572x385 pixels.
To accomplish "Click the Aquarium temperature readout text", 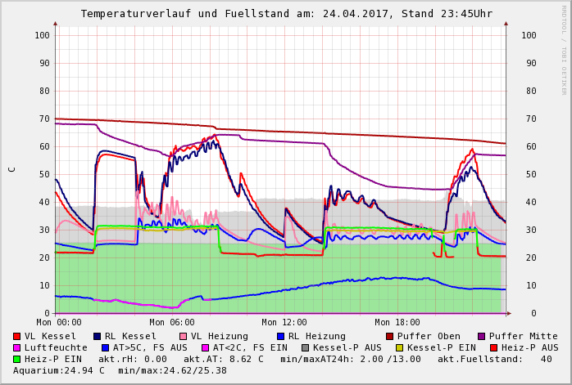I will [59, 370].
